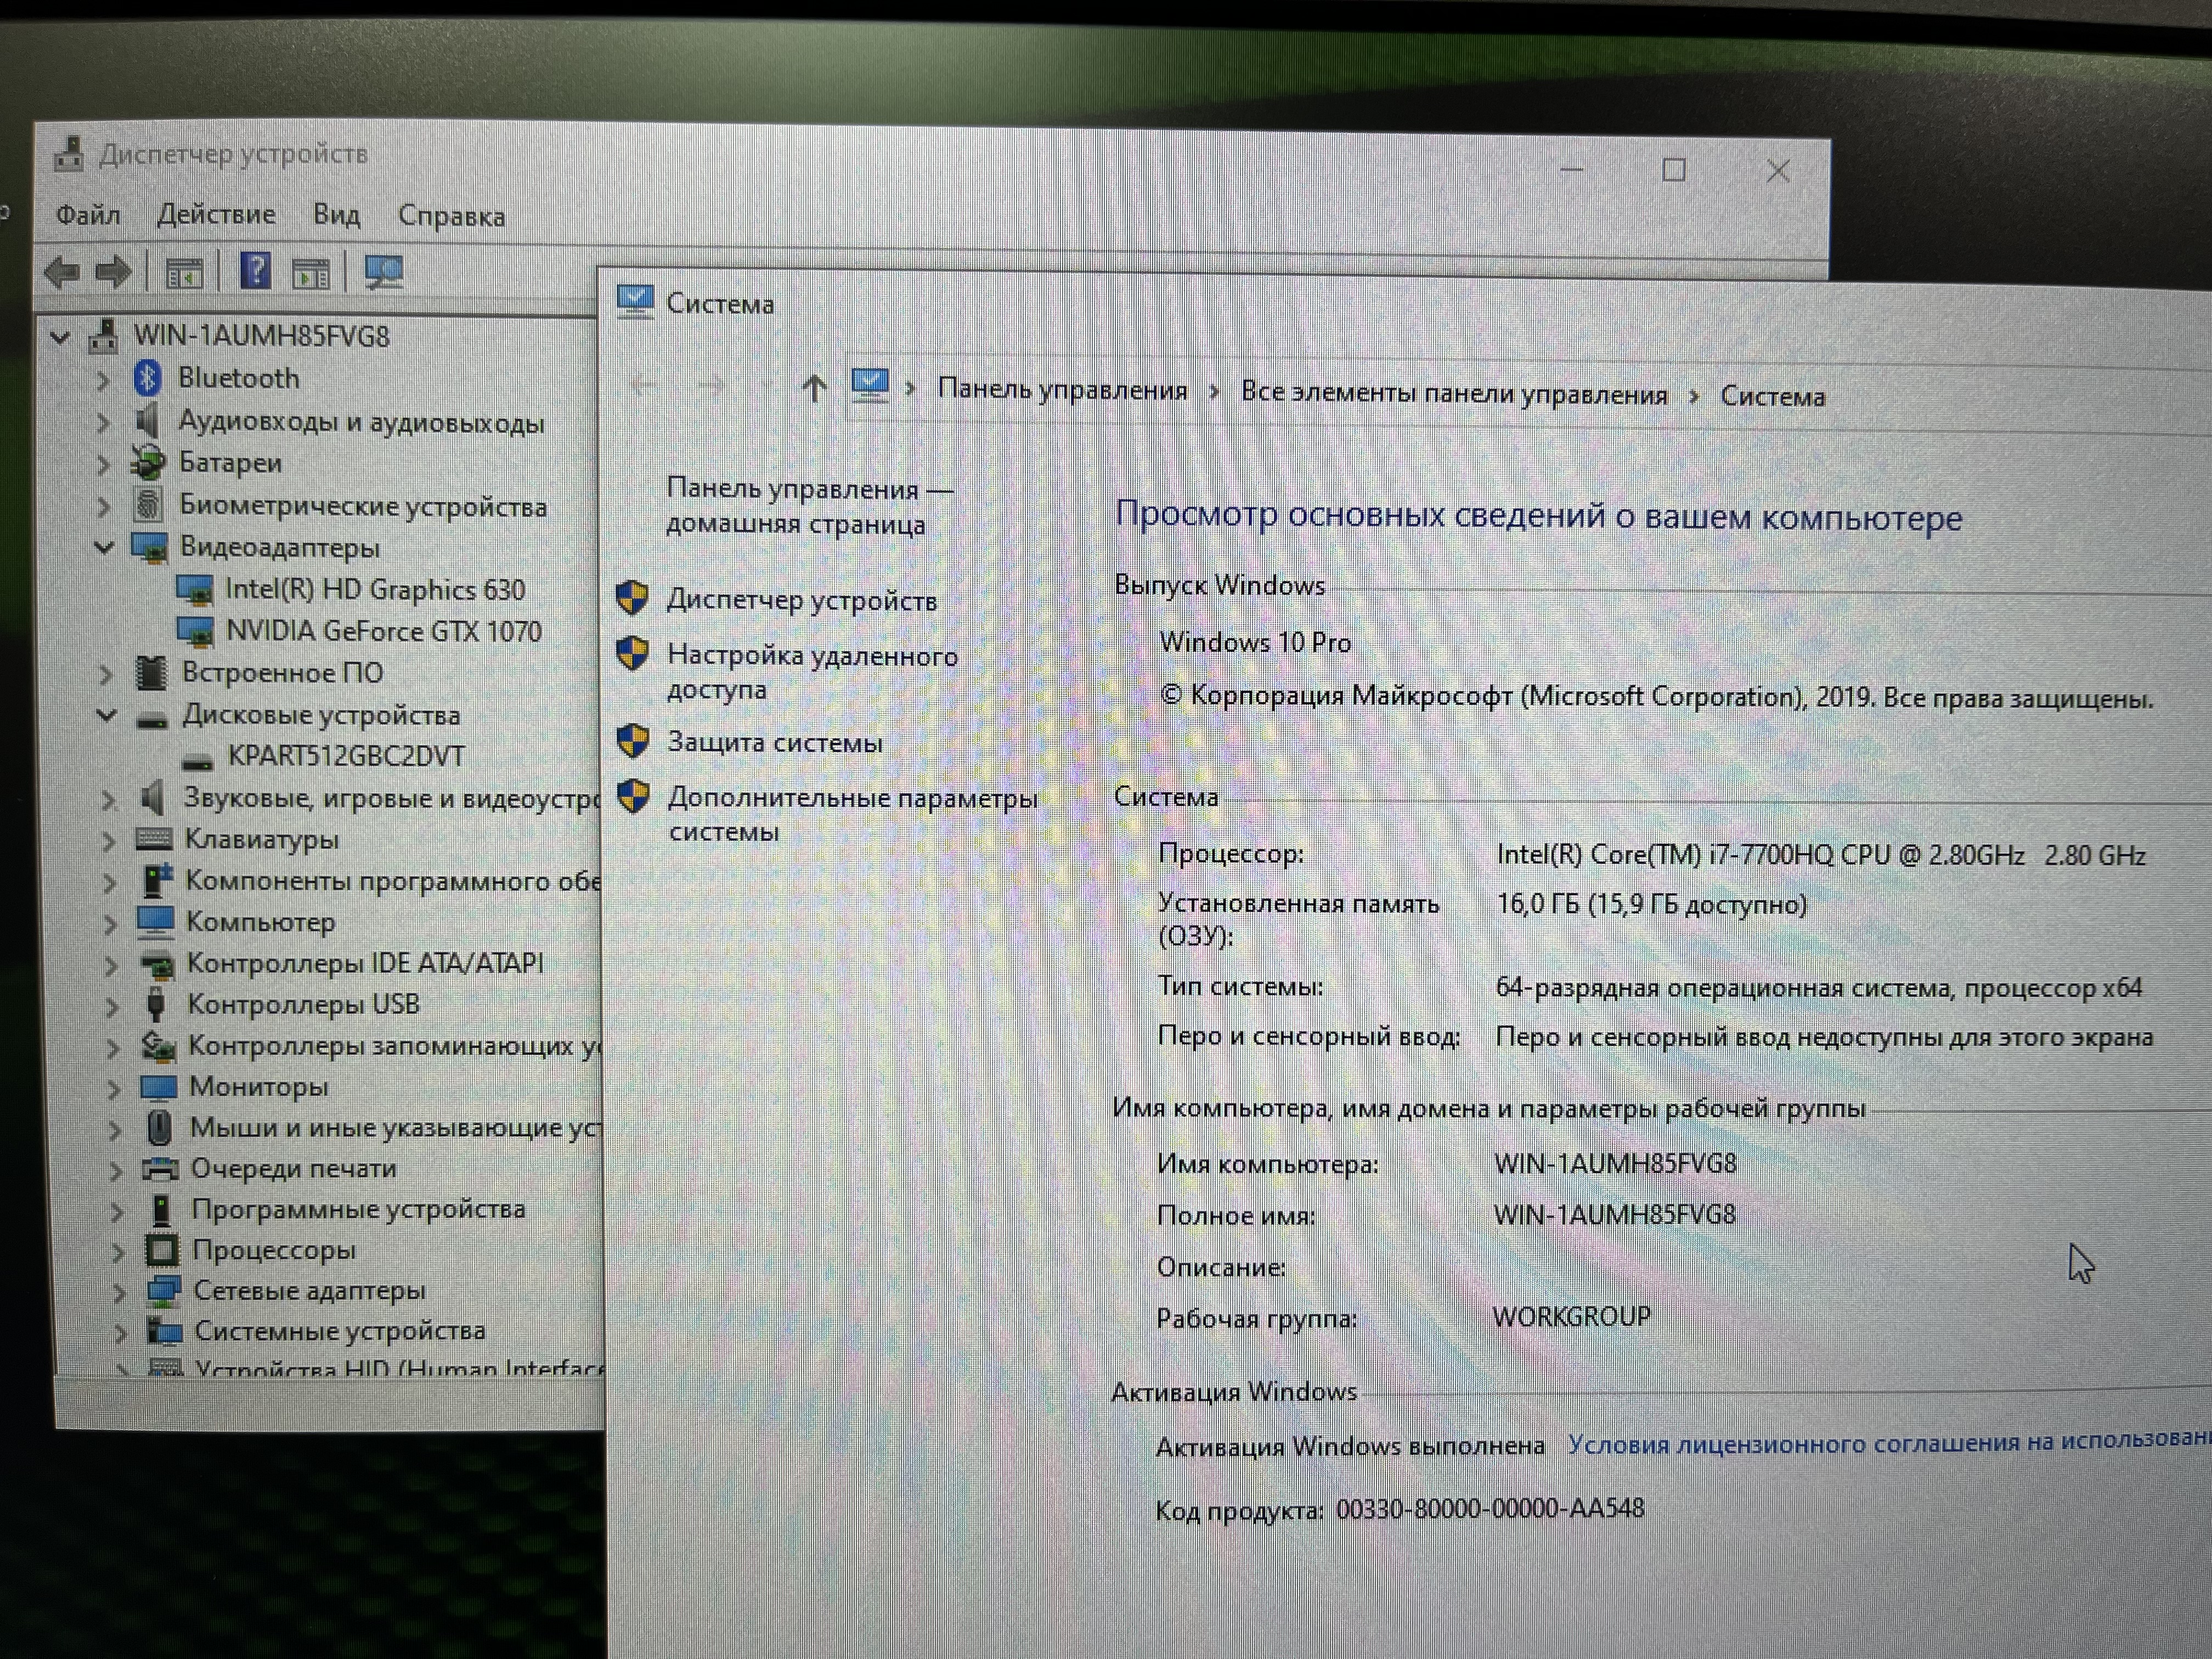Click the action pane toolbar icon beside Help
This screenshot has height=1659, width=2212.
(x=311, y=273)
